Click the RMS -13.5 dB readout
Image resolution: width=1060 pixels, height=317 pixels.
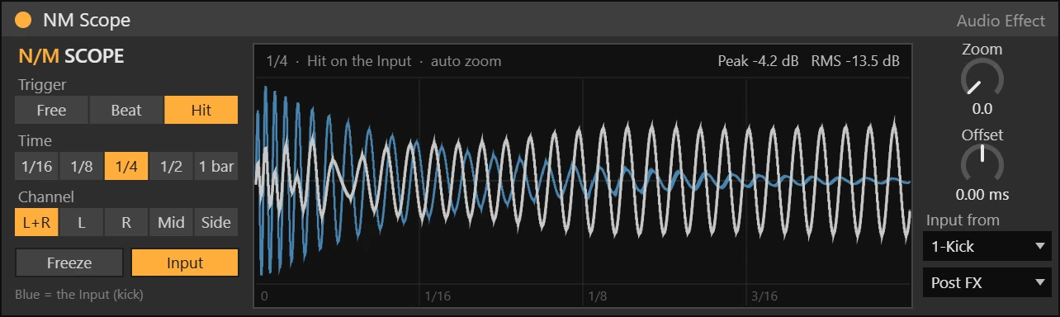point(855,61)
